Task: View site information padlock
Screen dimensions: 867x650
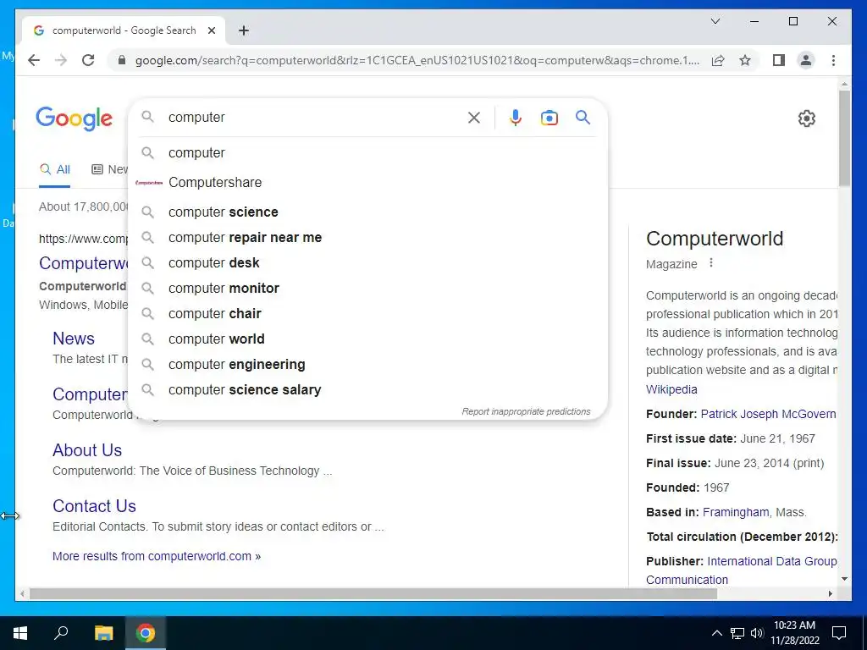Action: [122, 60]
